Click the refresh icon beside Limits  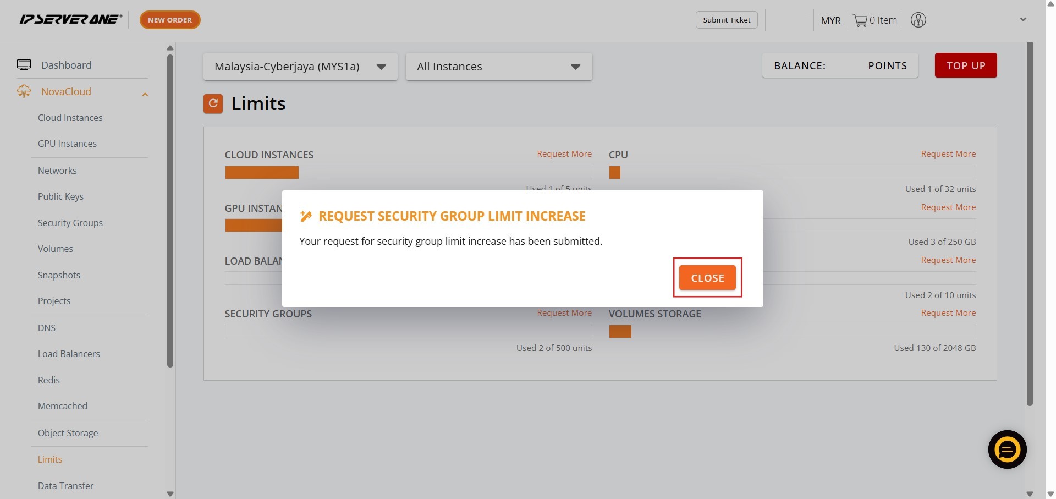[213, 103]
